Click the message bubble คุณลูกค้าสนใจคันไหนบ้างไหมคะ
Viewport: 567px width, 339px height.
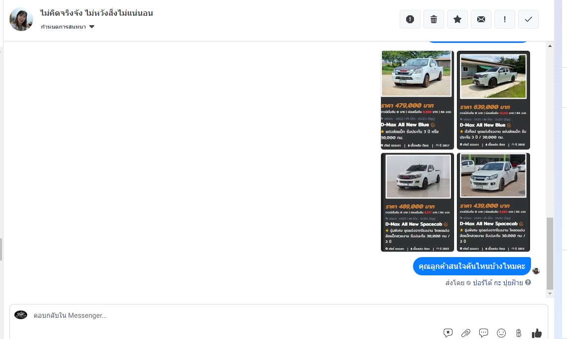point(472,266)
